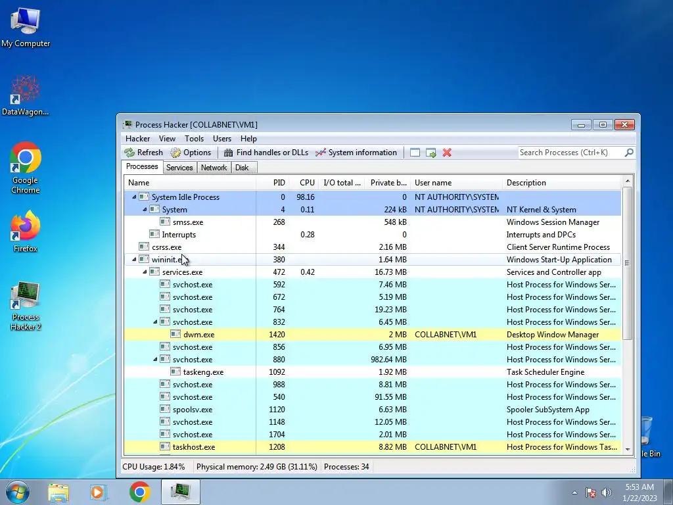
Task: Open the Firefox desktop icon
Action: [26, 231]
